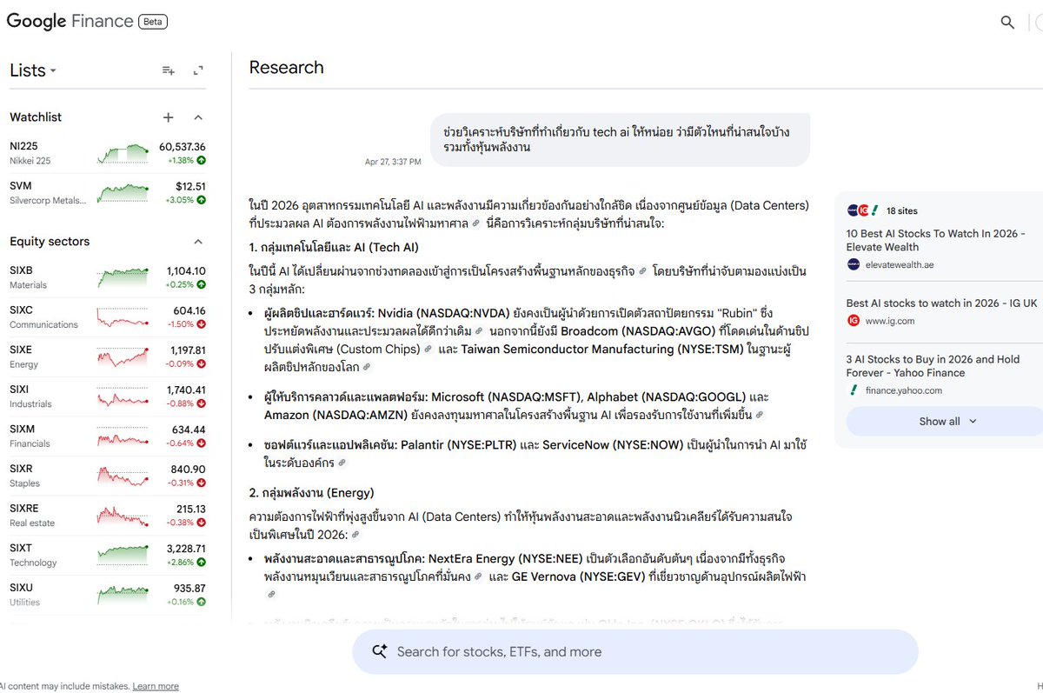Click citation link icon after เป็นพิเศษในปี 2026

click(x=354, y=536)
